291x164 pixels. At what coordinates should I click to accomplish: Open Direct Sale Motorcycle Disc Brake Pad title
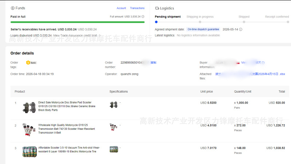(67, 106)
